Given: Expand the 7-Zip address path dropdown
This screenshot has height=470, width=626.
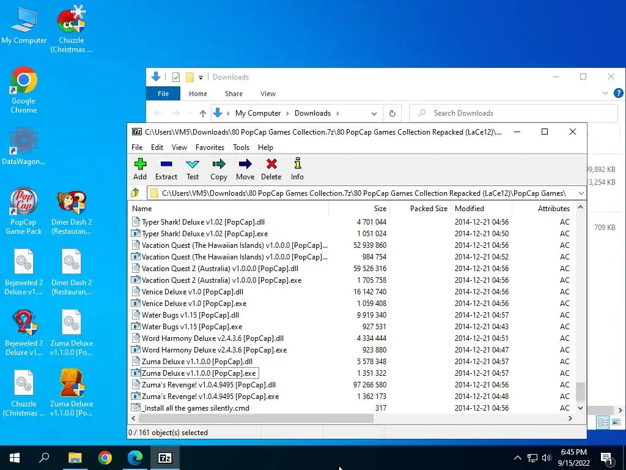Looking at the screenshot, I should click(581, 193).
